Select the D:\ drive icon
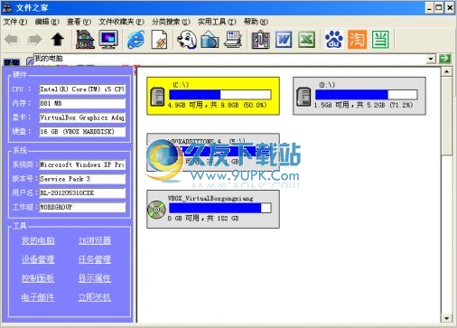 pyautogui.click(x=303, y=97)
